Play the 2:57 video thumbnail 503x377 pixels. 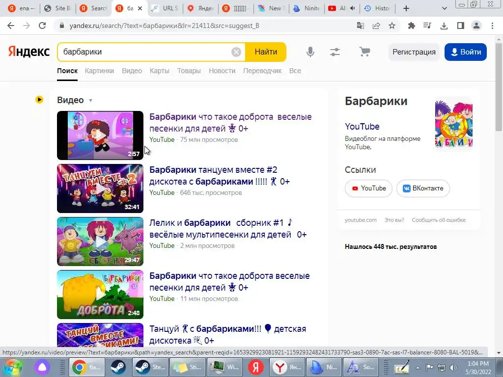pyautogui.click(x=100, y=135)
